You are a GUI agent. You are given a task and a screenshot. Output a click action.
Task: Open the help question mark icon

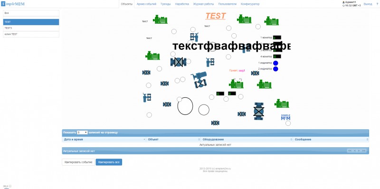tap(377, 4)
